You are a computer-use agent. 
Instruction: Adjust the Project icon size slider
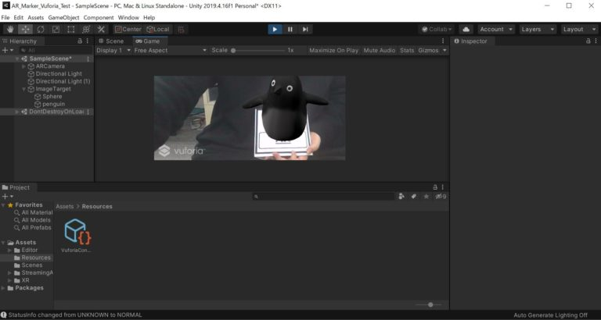pos(430,305)
